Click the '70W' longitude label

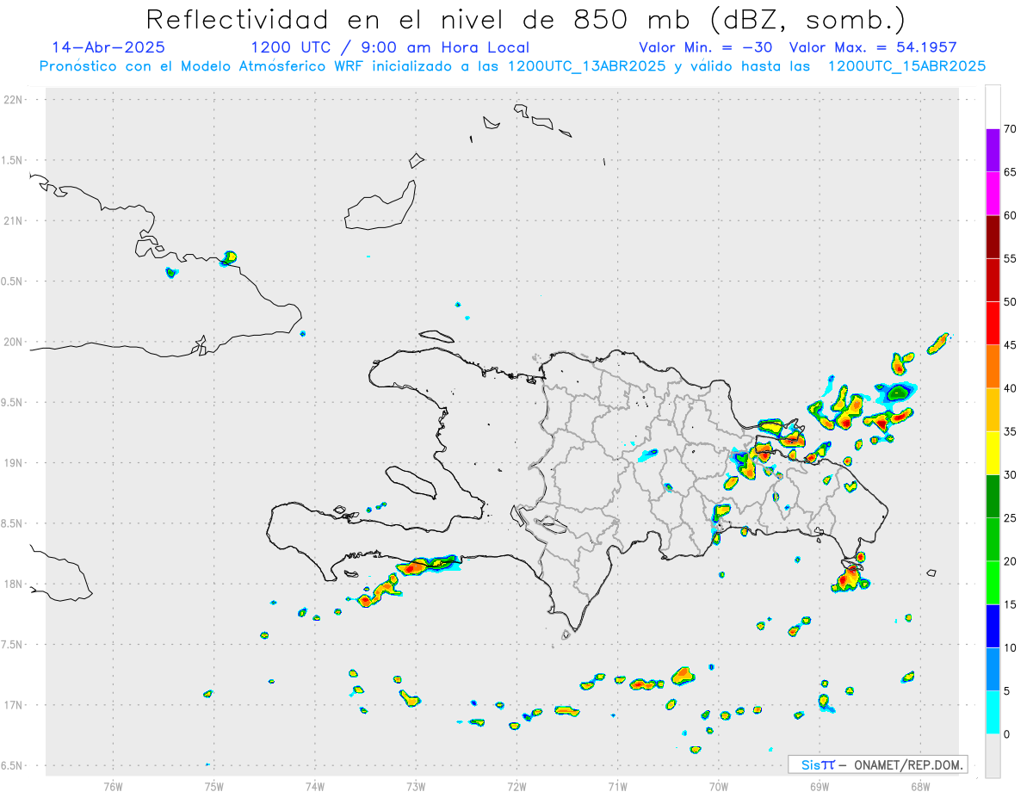click(x=718, y=785)
